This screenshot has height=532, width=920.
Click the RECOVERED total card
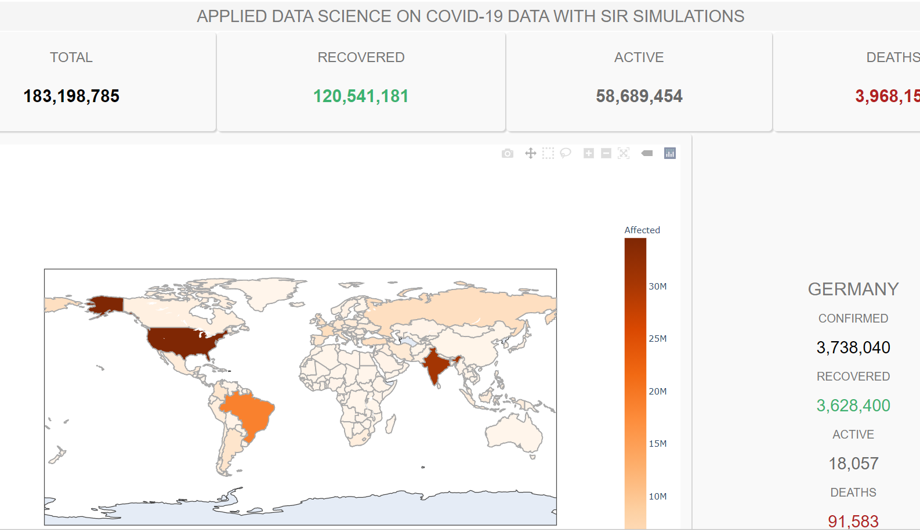(361, 82)
